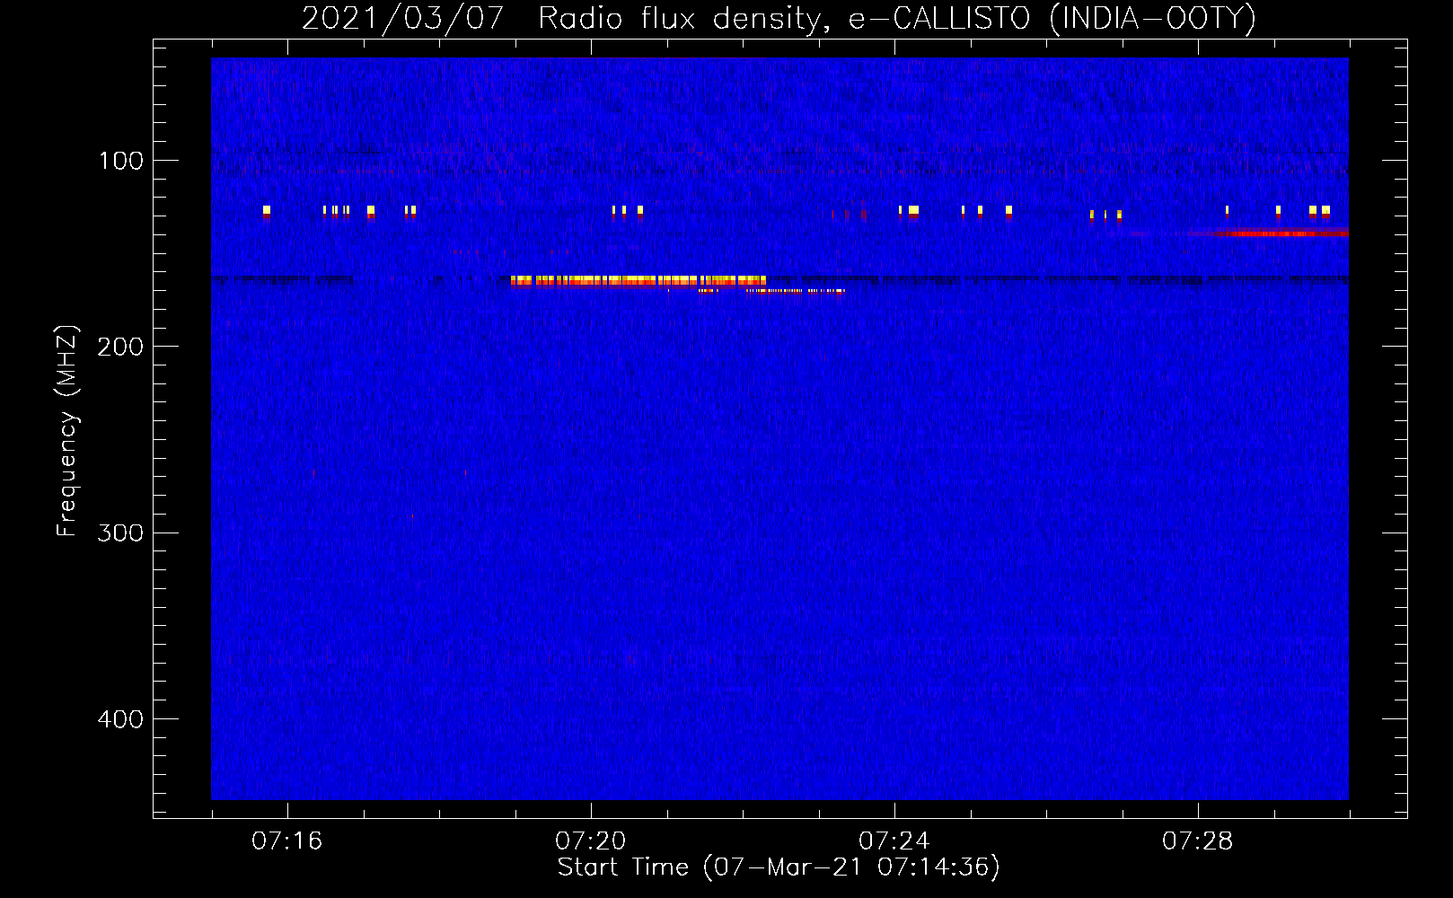Click the '200' frequency tick label
1453x898 pixels.
(120, 347)
